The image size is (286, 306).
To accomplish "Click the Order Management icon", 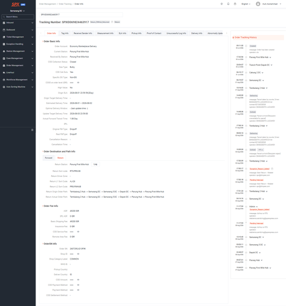I will [x=4, y=65].
